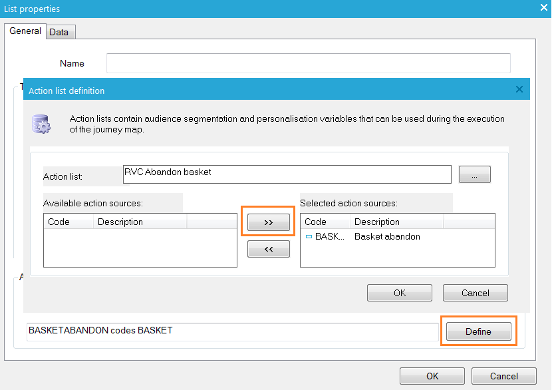Close the List properties window

tap(543, 9)
